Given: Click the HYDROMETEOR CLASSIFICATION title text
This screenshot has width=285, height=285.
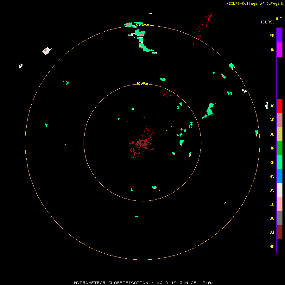Looking at the screenshot, I should [x=111, y=283].
